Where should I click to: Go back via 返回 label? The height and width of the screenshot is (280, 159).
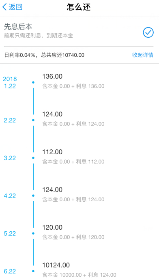[x=15, y=7]
